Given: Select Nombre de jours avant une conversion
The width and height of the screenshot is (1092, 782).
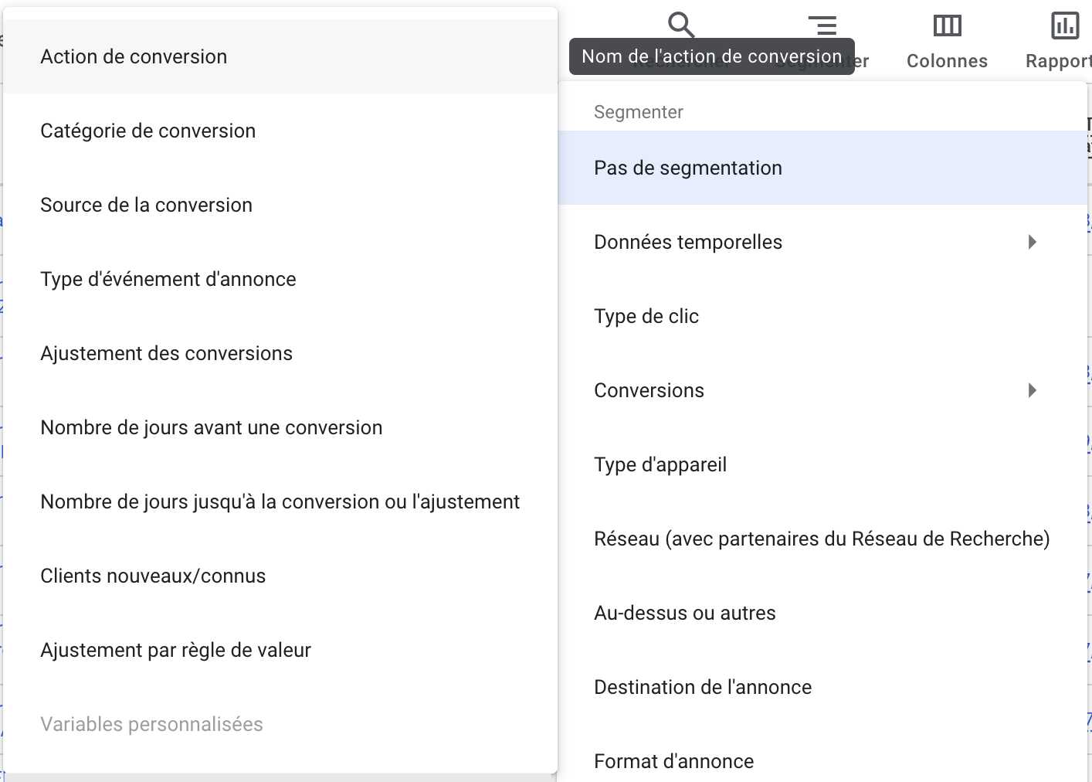Looking at the screenshot, I should pyautogui.click(x=280, y=427).
